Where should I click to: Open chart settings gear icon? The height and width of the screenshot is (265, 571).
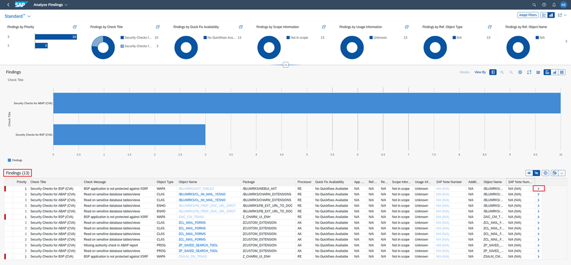[520, 72]
